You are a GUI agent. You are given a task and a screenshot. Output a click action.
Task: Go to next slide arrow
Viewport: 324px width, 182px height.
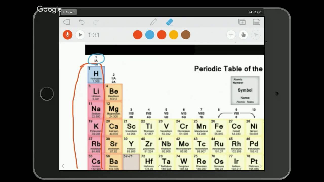(261, 166)
